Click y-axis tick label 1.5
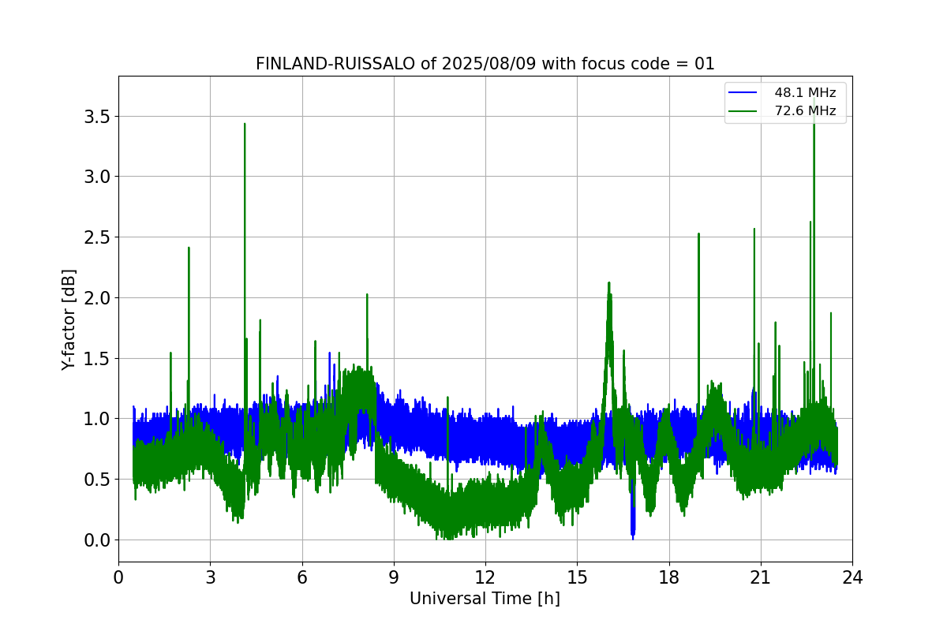The image size is (947, 631). (96, 358)
